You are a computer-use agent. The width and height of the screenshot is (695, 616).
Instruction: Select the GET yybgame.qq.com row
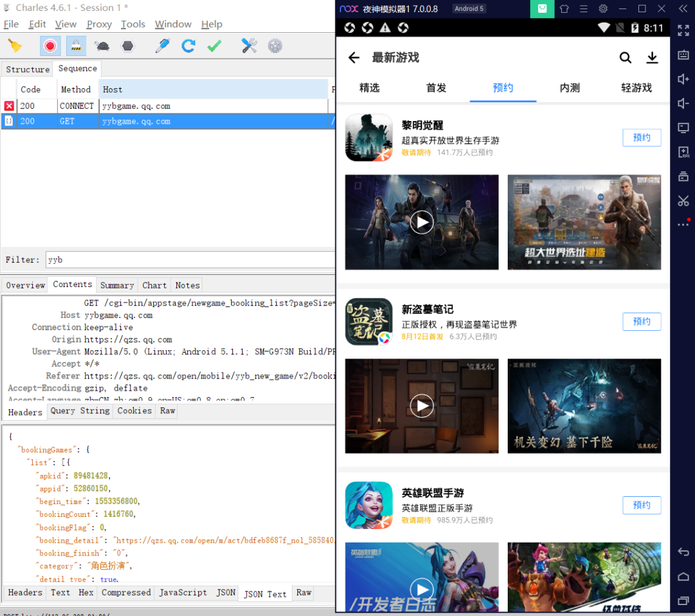tap(167, 121)
